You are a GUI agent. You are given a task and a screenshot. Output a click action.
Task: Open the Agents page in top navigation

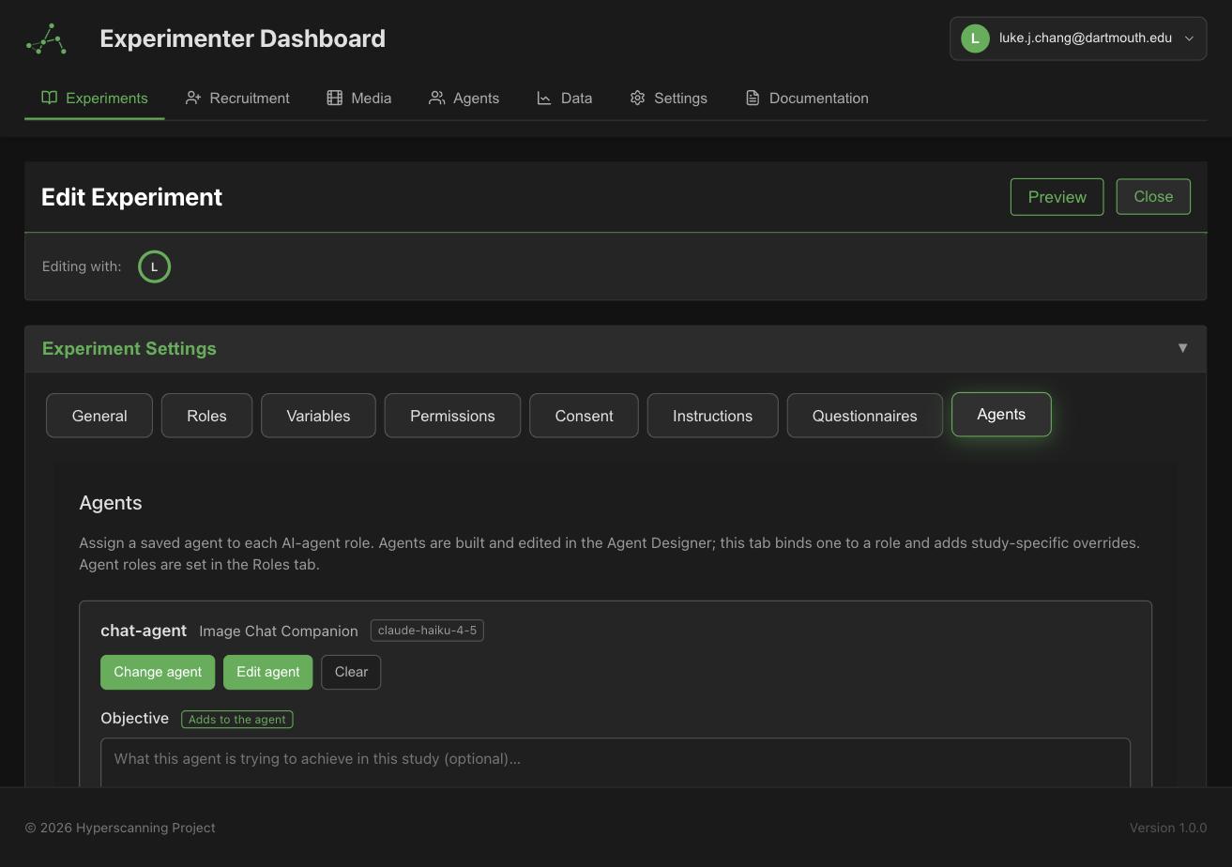[464, 98]
